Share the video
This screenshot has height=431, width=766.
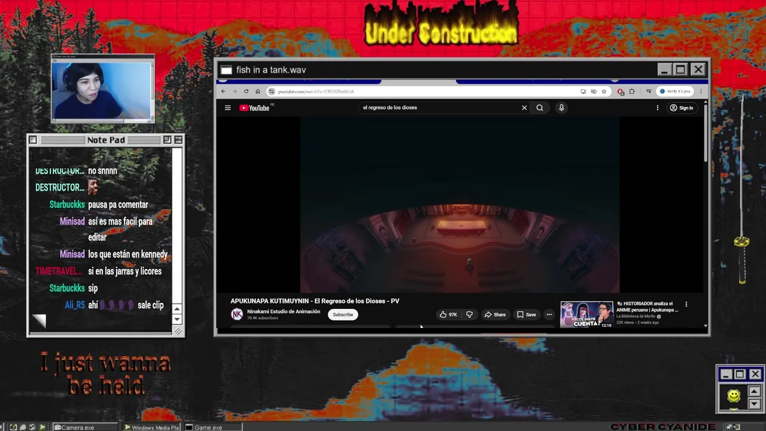pyautogui.click(x=495, y=314)
